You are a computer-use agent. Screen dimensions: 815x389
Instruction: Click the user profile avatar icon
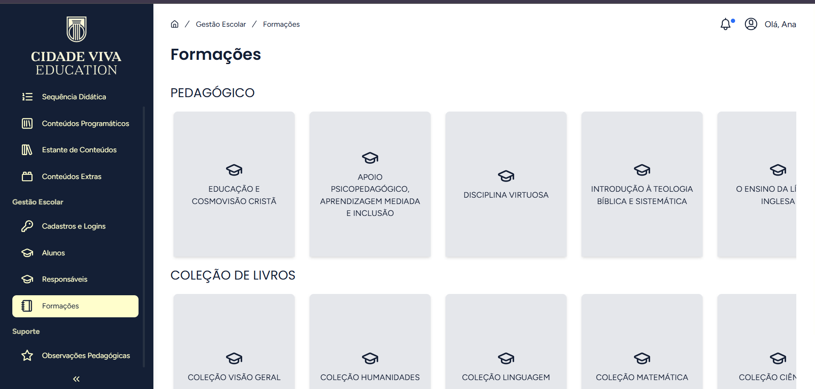pyautogui.click(x=751, y=24)
